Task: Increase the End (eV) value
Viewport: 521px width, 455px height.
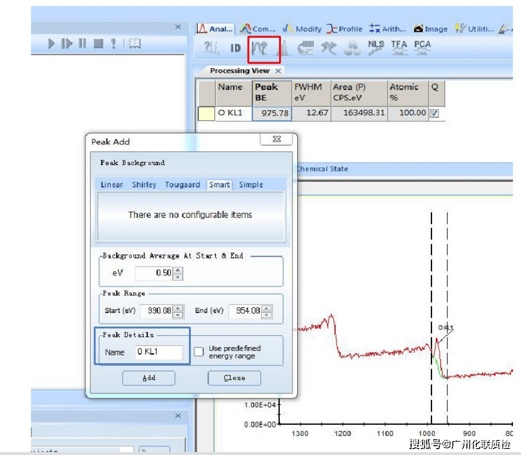Action: click(x=266, y=307)
